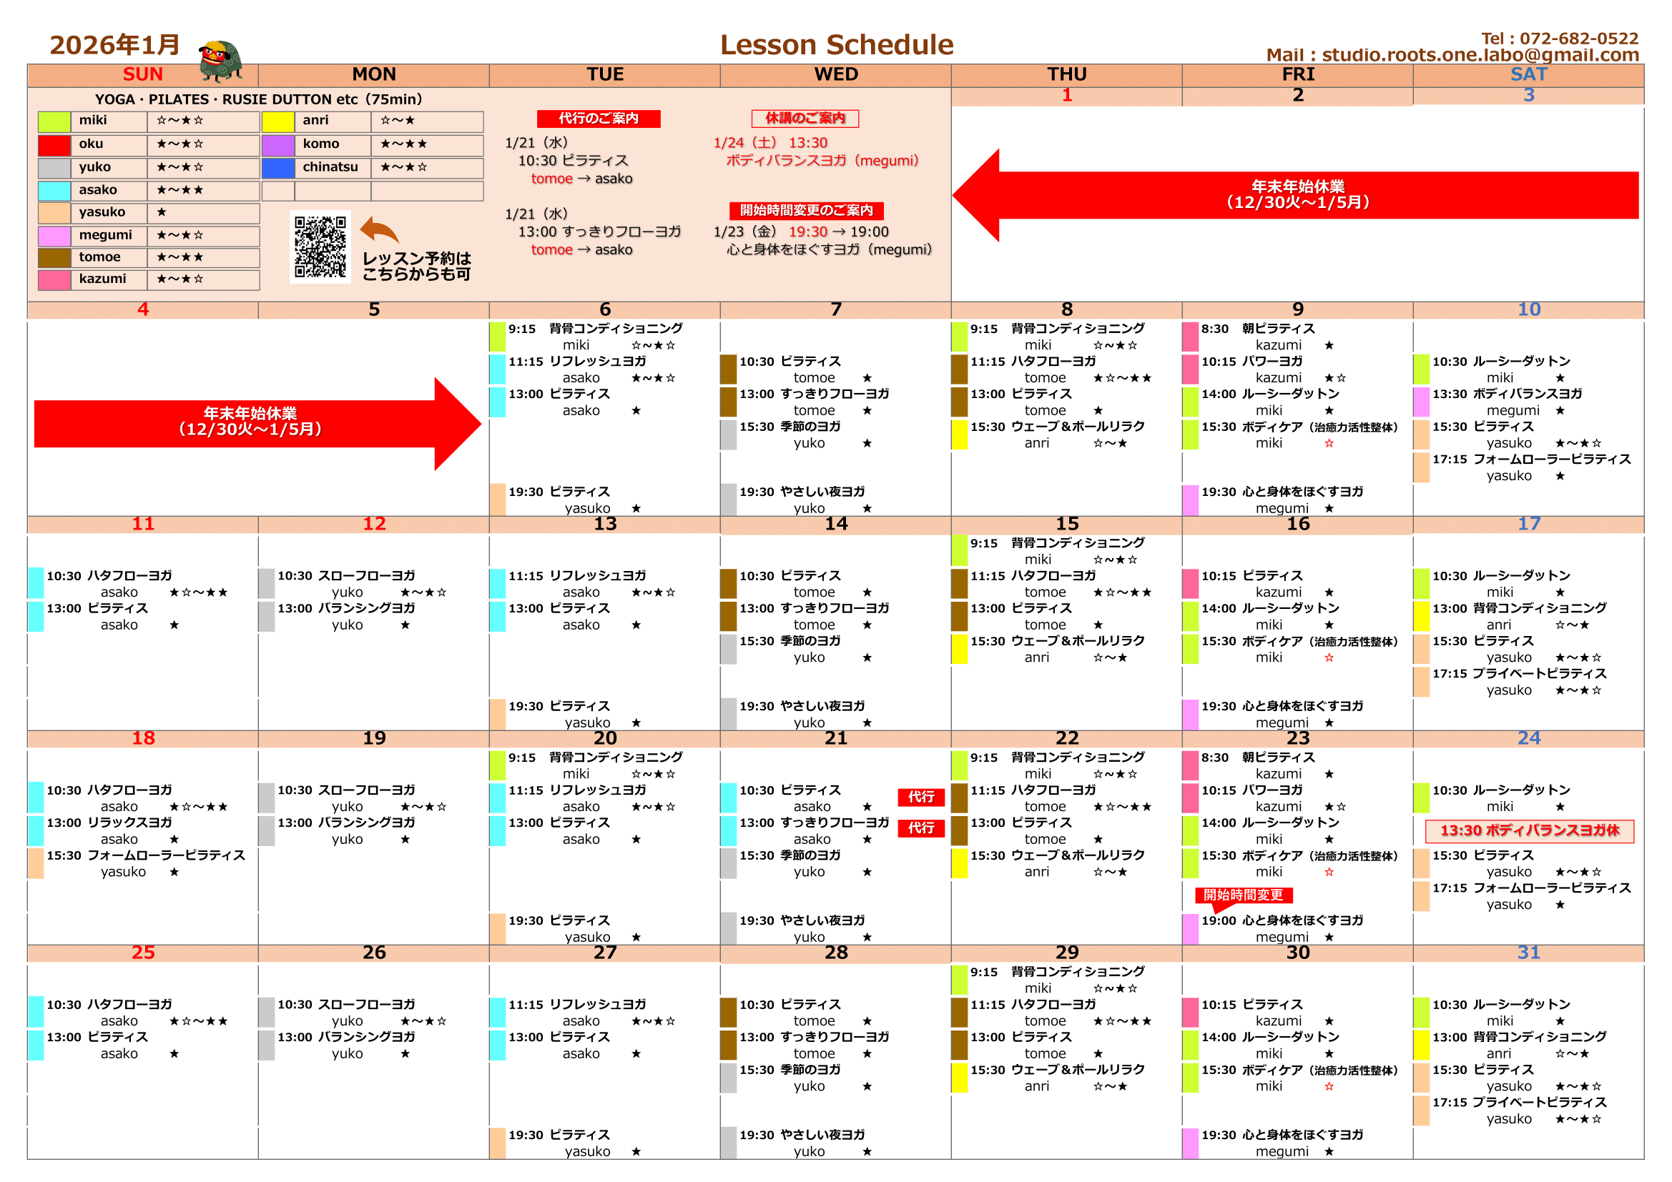Click the 代行 badge beside 13:00 すっきりフローヨガ
This screenshot has height=1182, width=1672.
pos(920,828)
